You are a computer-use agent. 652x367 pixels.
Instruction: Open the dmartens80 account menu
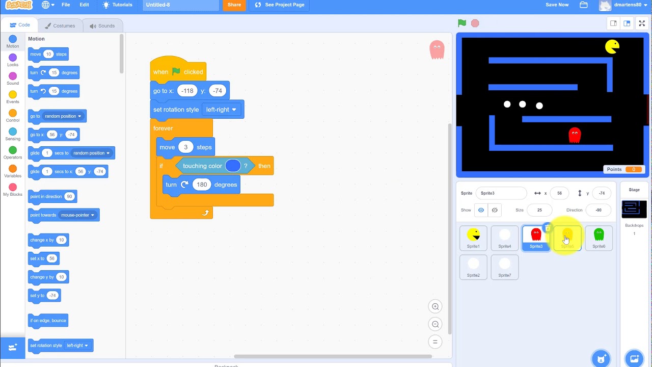[x=624, y=5]
